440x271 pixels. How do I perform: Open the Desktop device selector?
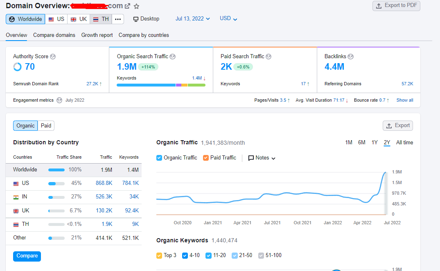[x=146, y=19]
